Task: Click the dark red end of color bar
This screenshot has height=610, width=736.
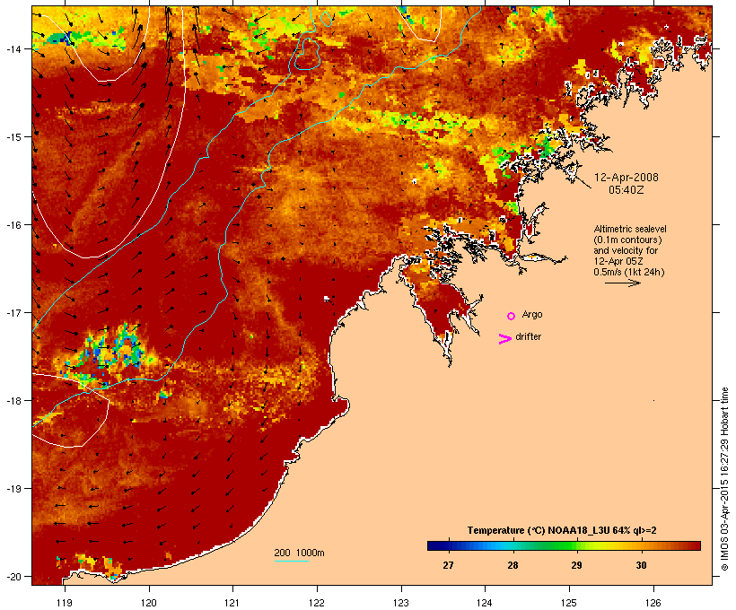Action: pyautogui.click(x=696, y=545)
